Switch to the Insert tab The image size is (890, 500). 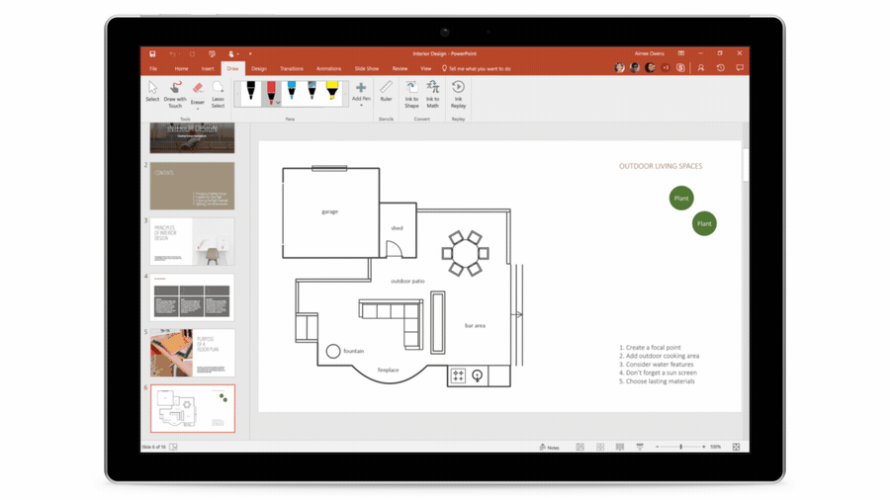point(208,68)
